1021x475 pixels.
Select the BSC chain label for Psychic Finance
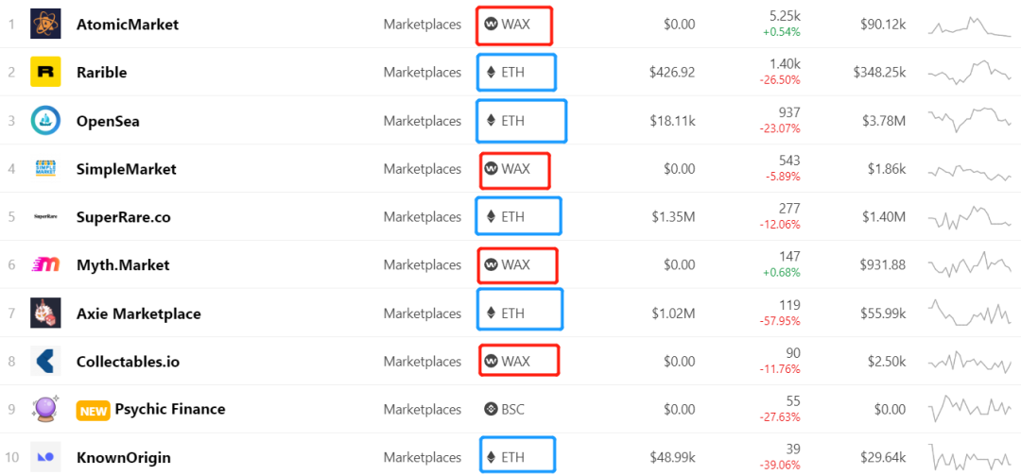[505, 409]
